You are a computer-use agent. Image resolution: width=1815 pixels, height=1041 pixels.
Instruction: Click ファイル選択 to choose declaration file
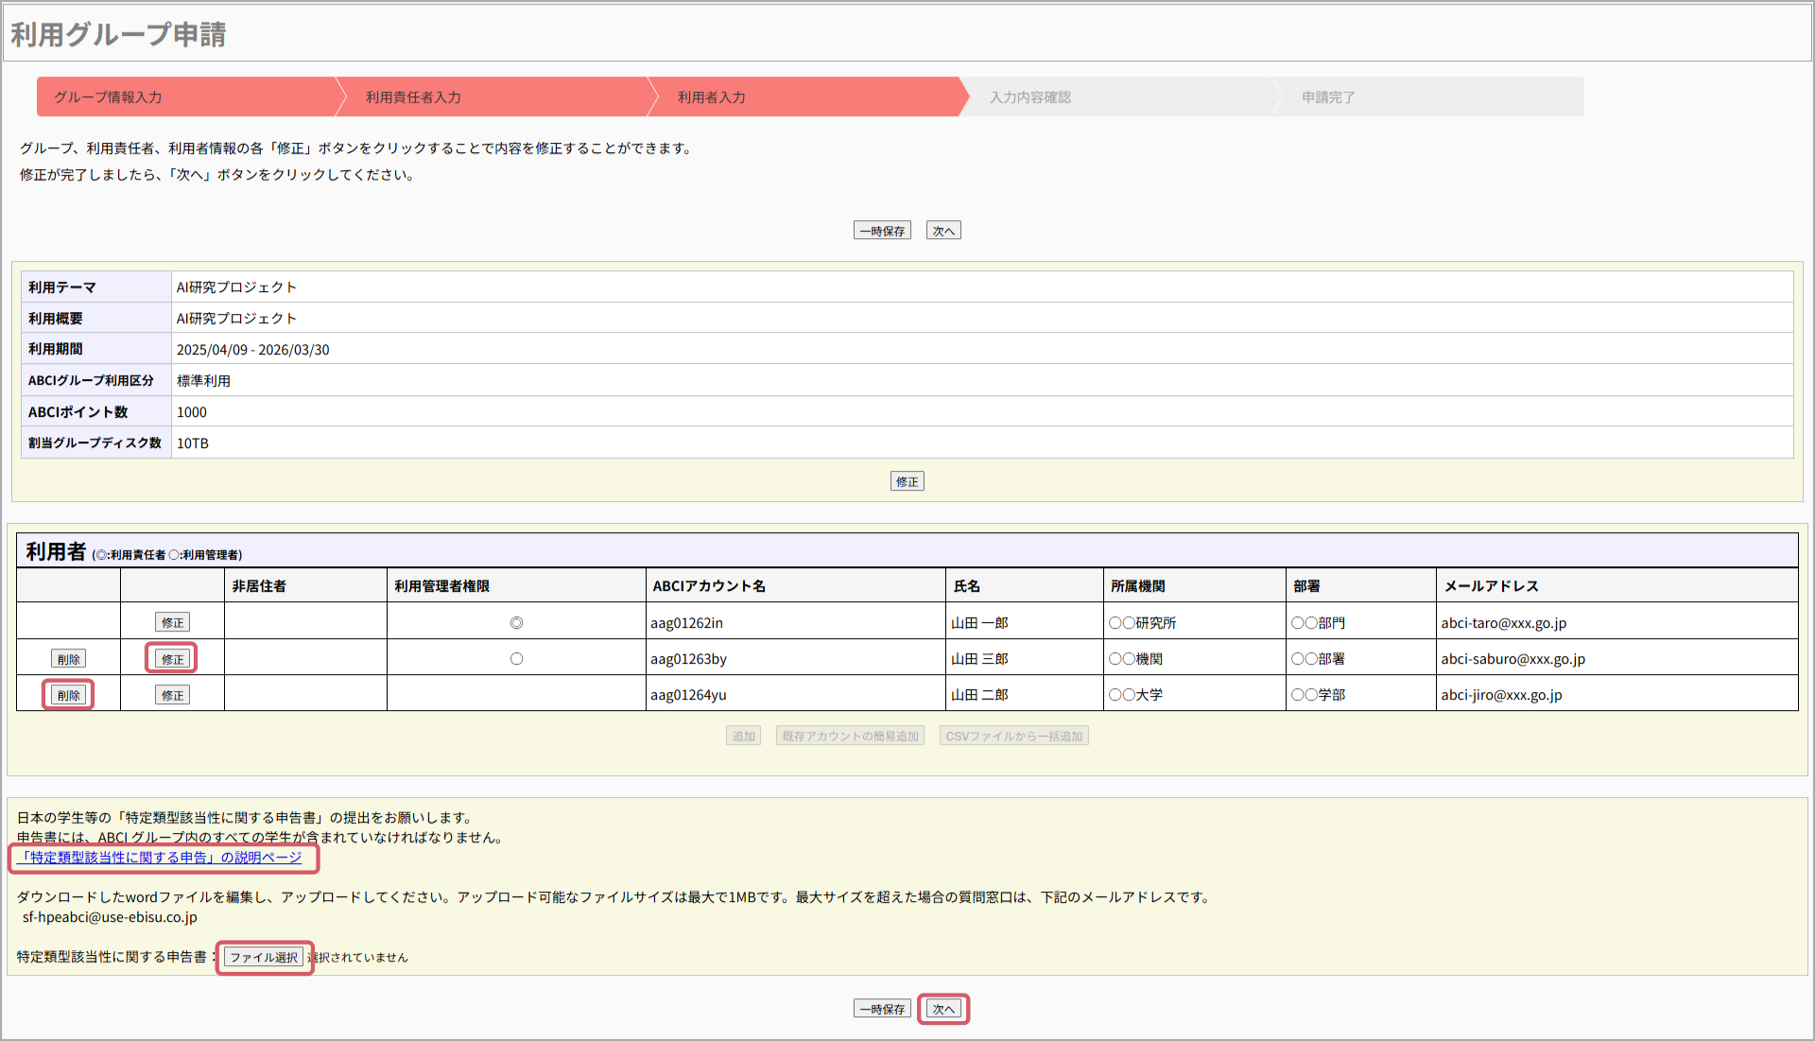pos(264,957)
